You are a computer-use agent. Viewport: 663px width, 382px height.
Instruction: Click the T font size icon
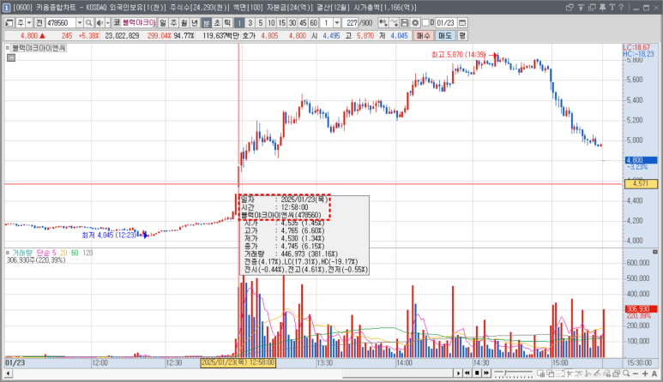tap(612, 7)
